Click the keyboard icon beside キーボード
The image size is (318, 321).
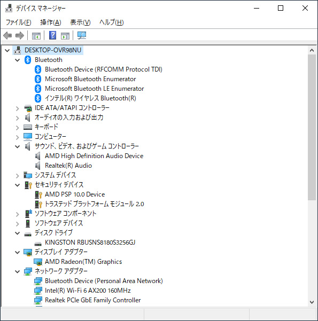pyautogui.click(x=28, y=127)
